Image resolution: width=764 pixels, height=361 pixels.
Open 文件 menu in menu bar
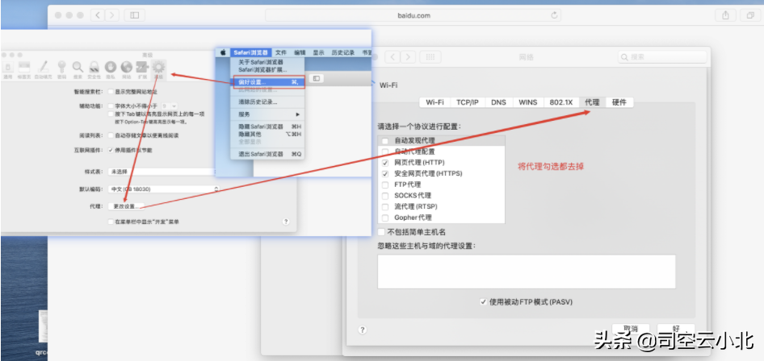coord(281,52)
